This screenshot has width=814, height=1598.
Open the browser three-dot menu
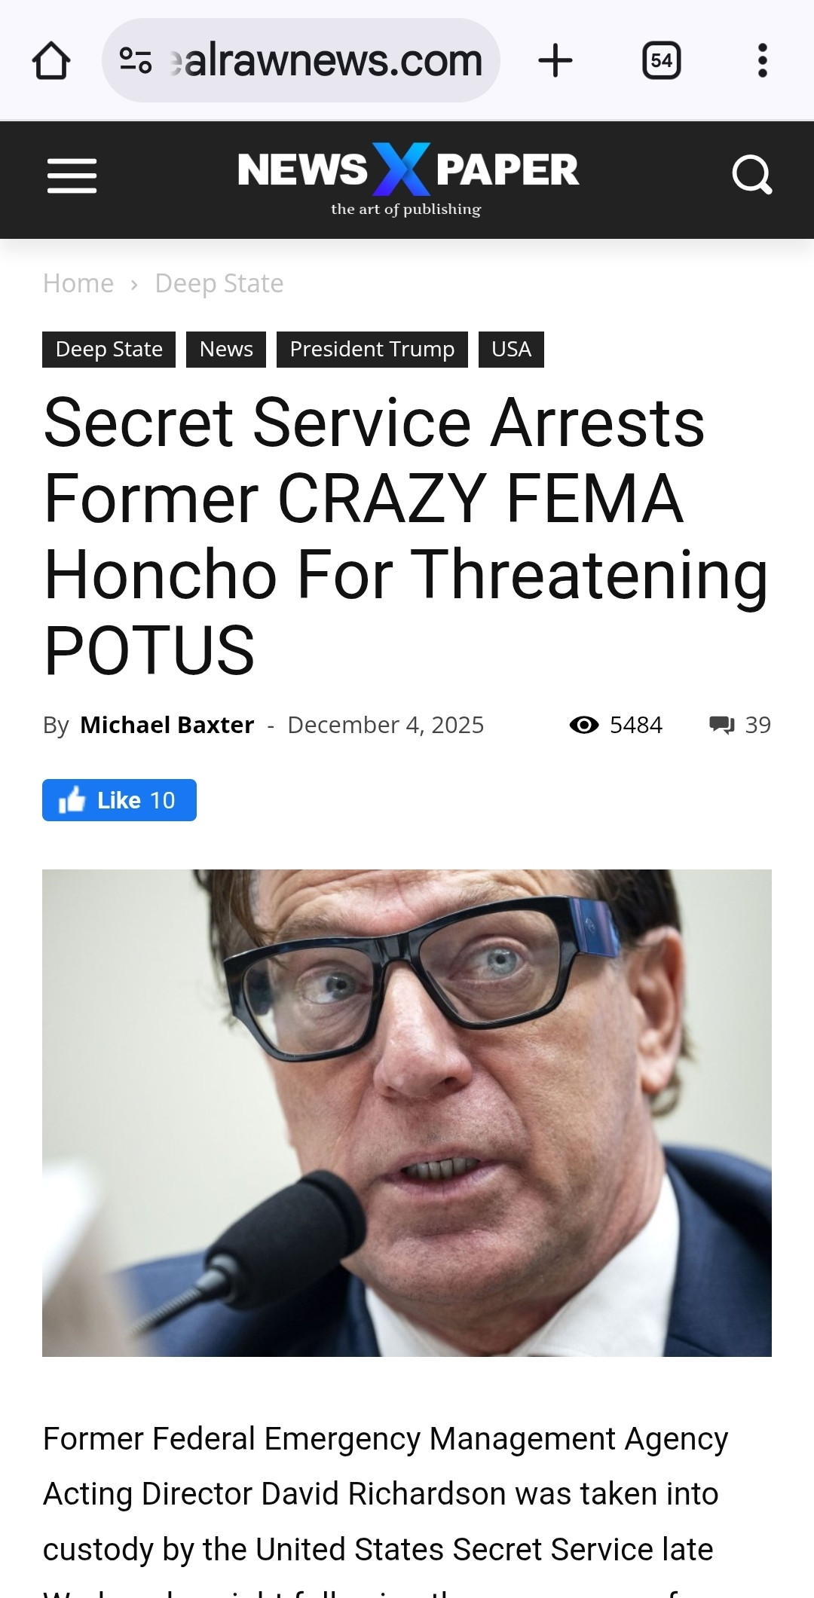pyautogui.click(x=763, y=60)
